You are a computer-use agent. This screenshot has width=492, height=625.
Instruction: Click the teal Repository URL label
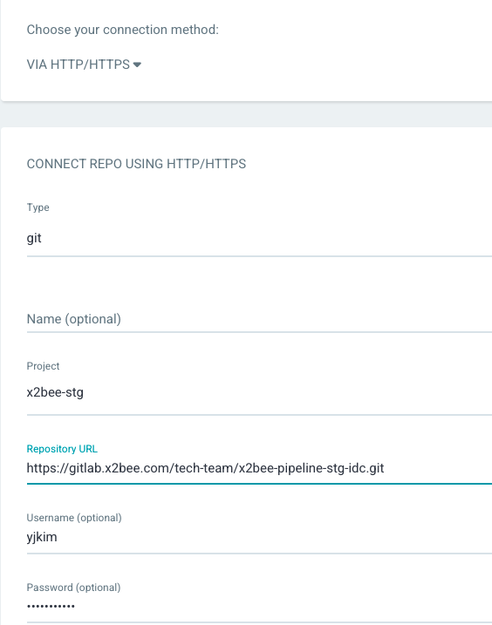(x=62, y=449)
